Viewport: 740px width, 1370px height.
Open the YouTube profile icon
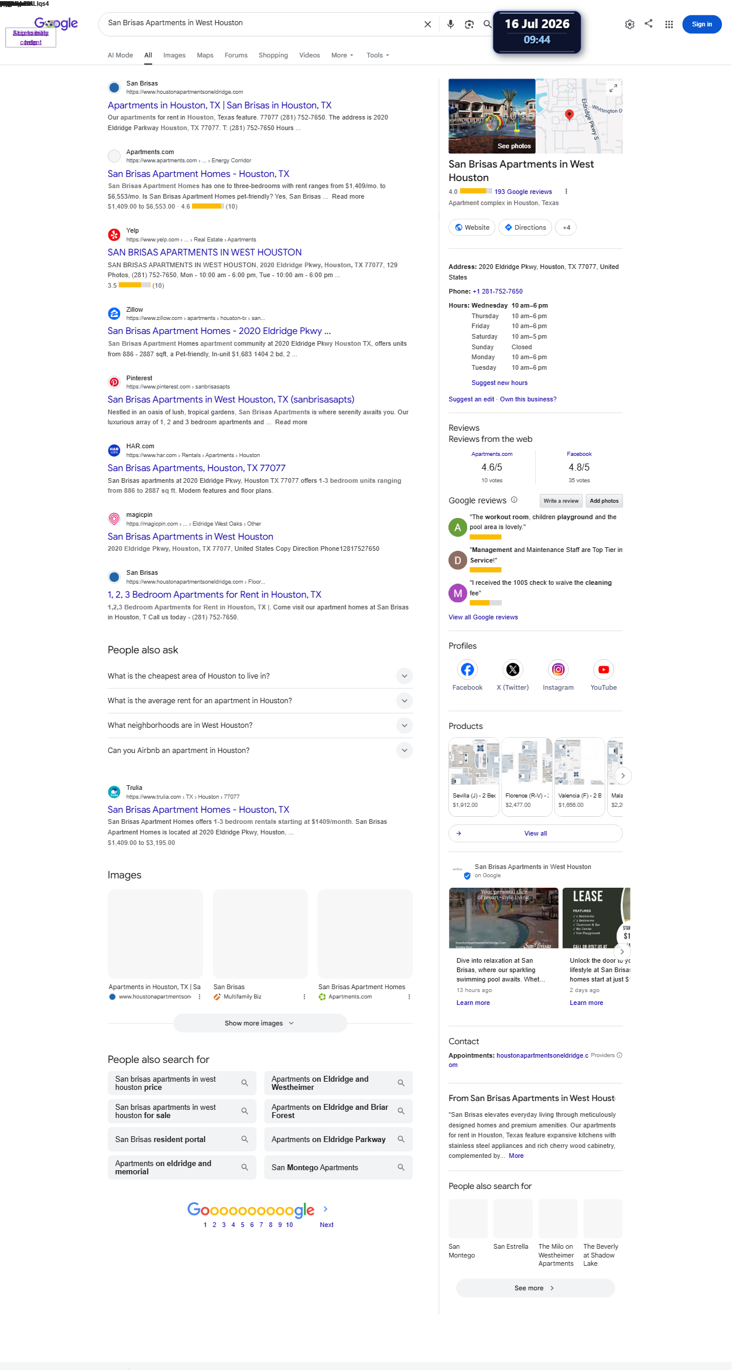[x=604, y=669]
